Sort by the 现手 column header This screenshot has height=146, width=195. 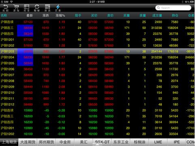[x=78, y=15]
